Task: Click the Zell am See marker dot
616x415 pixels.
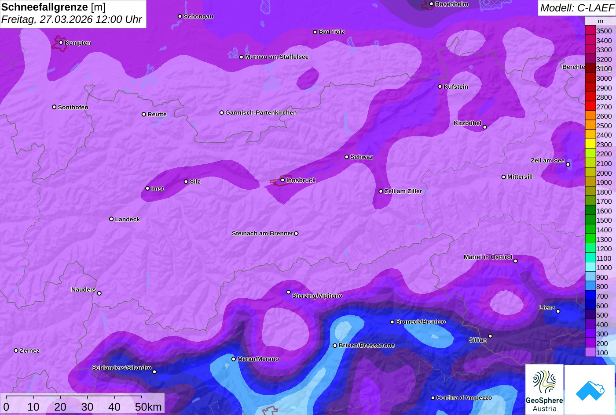Action: [568, 165]
